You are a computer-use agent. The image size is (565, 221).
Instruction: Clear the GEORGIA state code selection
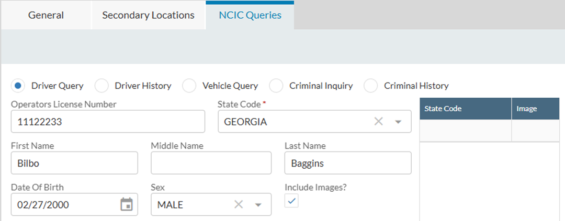click(x=379, y=122)
